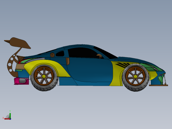This screenshot has width=172, height=129.
Task: Click the front wheel's yellow center hub
Action: click(135, 76)
